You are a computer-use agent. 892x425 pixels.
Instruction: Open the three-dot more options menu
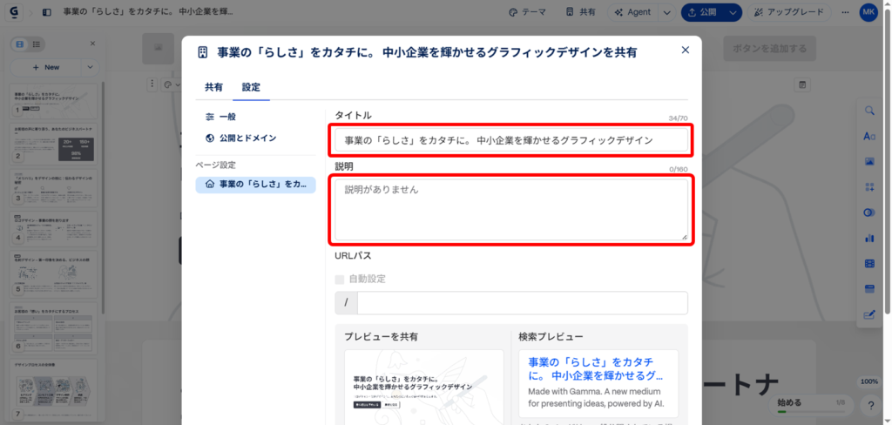[x=844, y=12]
